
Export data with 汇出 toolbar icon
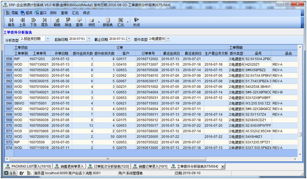pos(121,22)
